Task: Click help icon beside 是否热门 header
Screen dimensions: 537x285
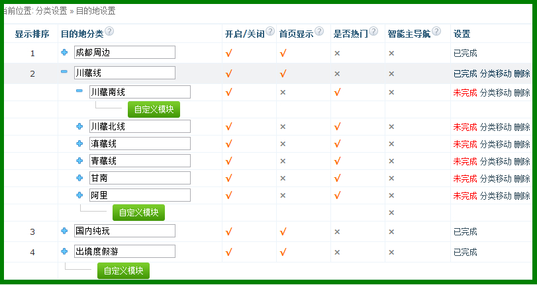Action: [x=373, y=32]
